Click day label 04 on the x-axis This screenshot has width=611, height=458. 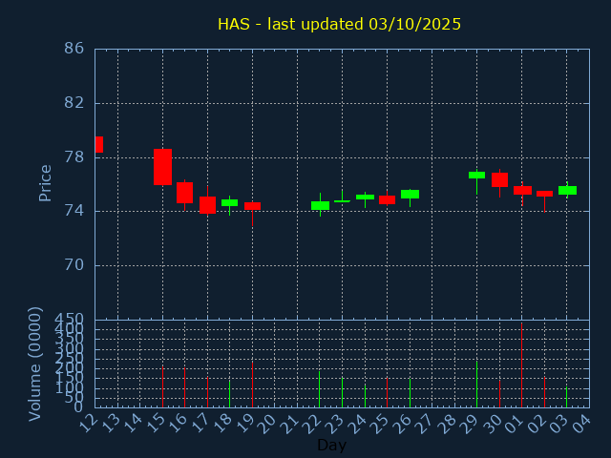coord(581,424)
